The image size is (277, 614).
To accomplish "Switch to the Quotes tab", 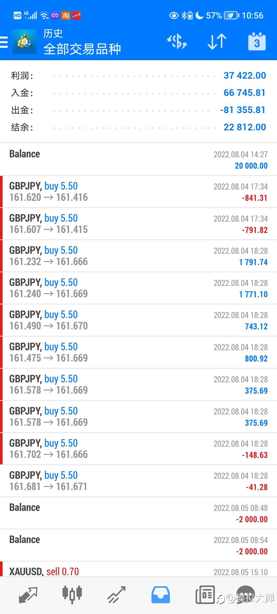I will pos(28,595).
